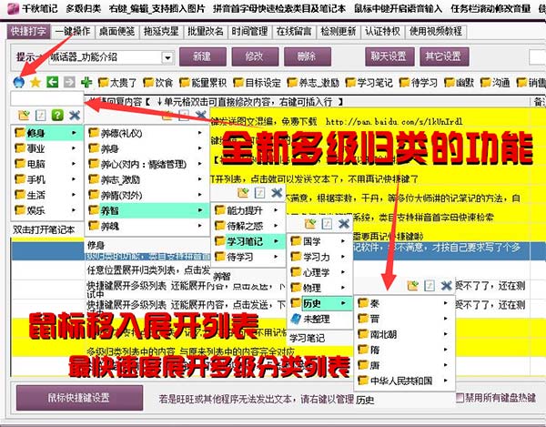The image size is (546, 427).
Task: Expand the arrow beside 南北朝
Action: pyautogui.click(x=445, y=334)
